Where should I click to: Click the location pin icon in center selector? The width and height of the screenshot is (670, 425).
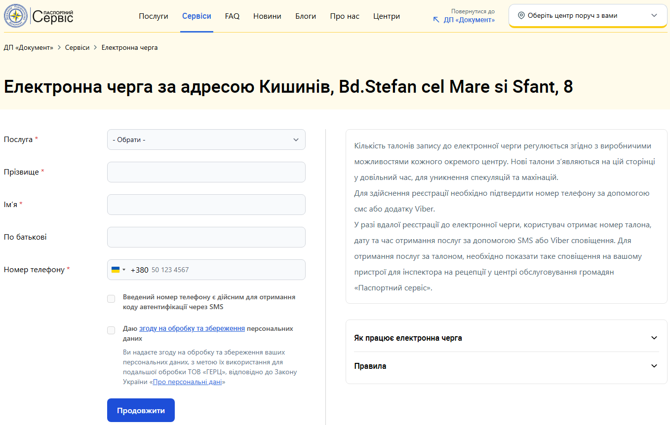pyautogui.click(x=521, y=15)
